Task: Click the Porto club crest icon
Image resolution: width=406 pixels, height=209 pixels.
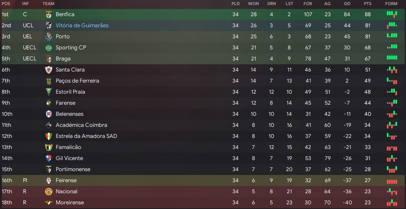Action: coord(49,37)
